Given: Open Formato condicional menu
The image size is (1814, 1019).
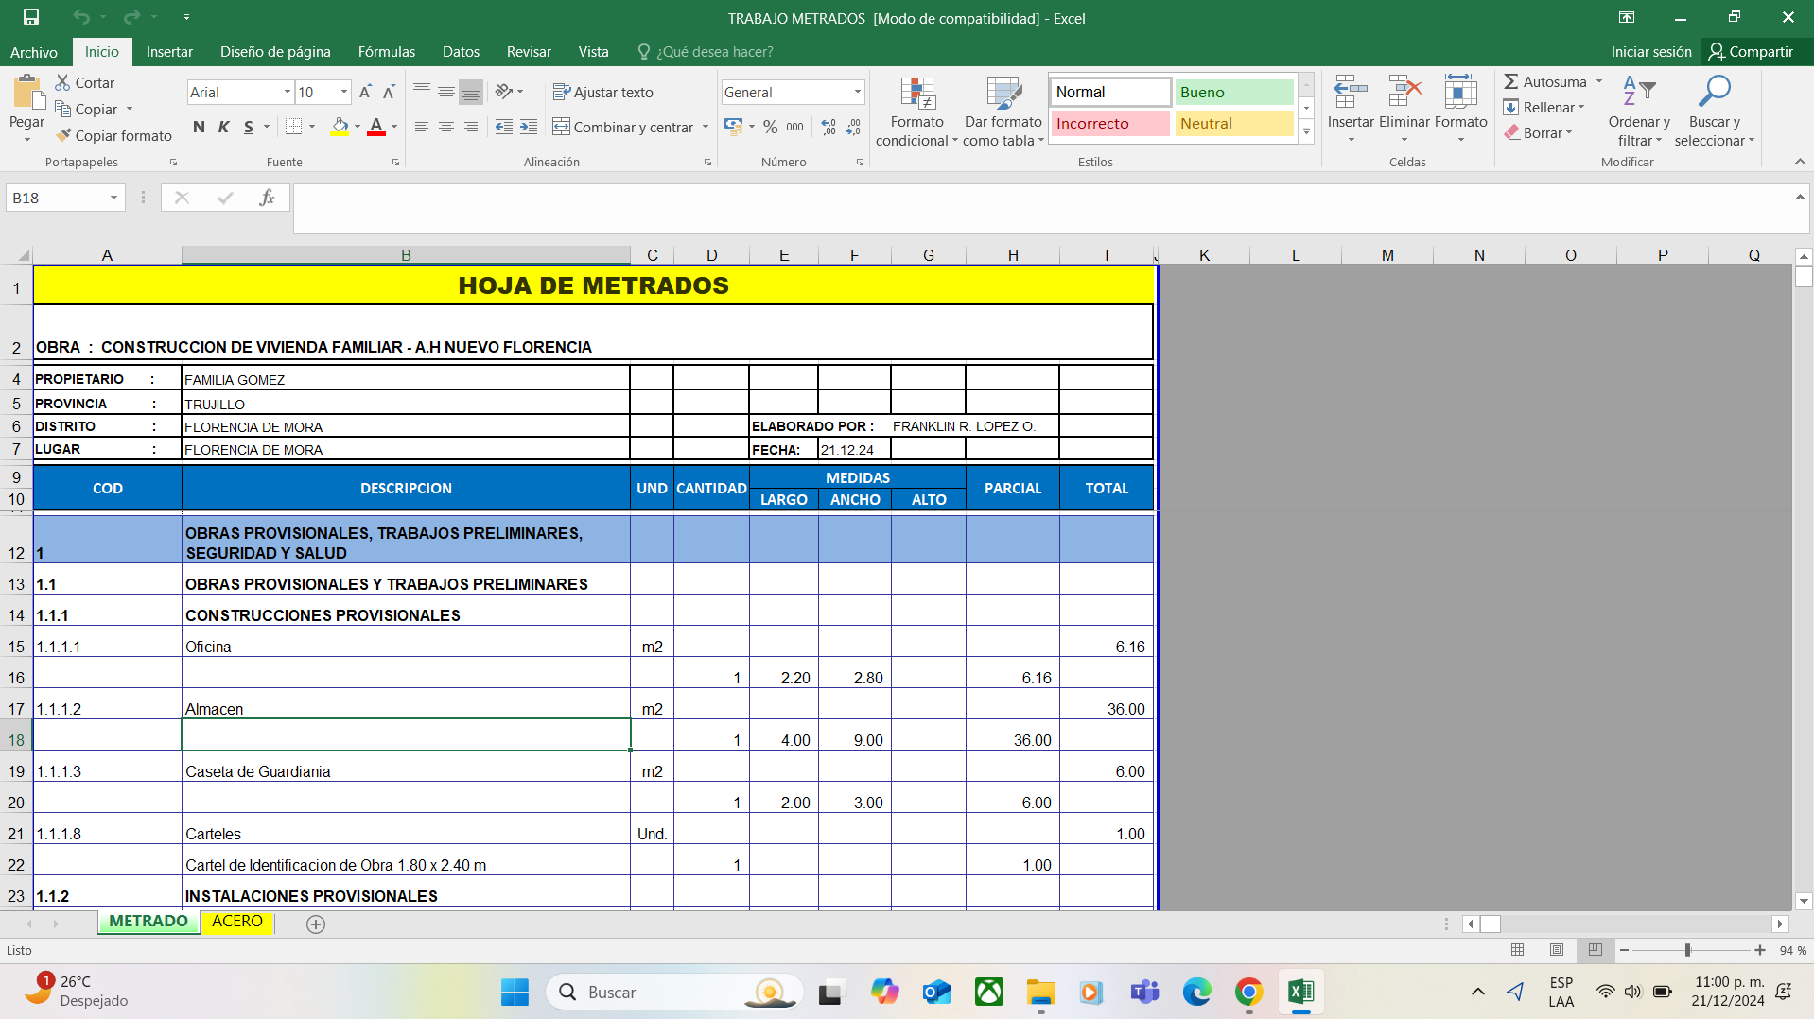Looking at the screenshot, I should coord(916,112).
